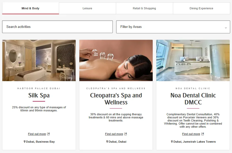Click the location pin beside Dubai, Business Bay

(x=25, y=141)
